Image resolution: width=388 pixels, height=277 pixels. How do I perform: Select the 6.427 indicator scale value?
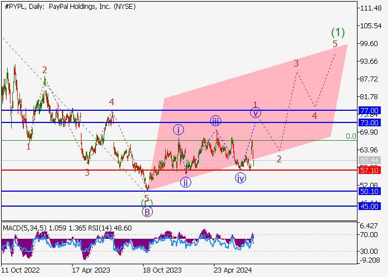point(369,226)
